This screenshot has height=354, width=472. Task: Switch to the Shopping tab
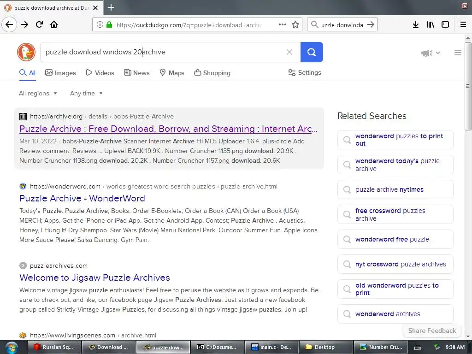pos(212,73)
